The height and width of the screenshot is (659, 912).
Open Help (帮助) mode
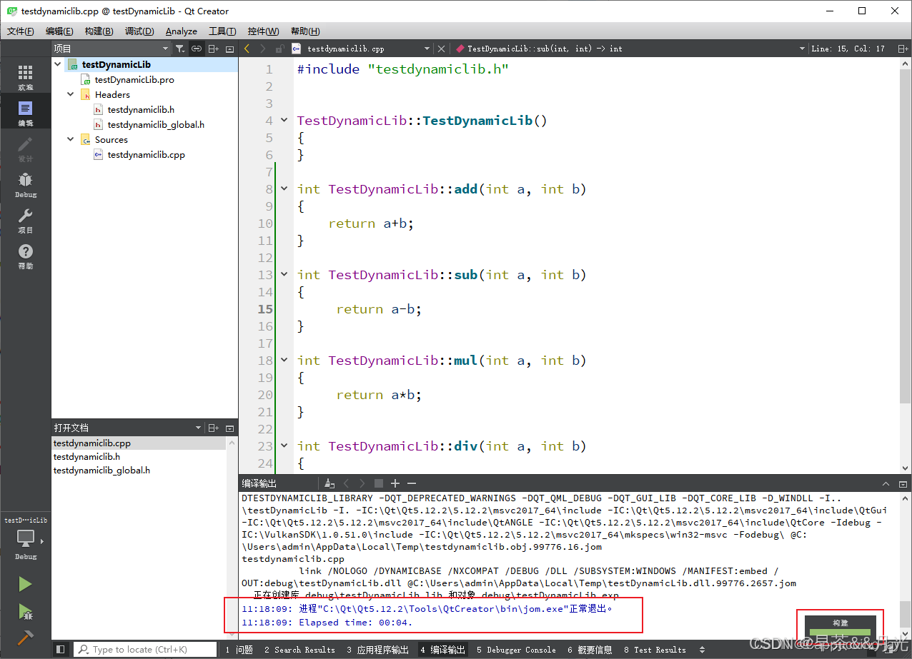point(26,256)
